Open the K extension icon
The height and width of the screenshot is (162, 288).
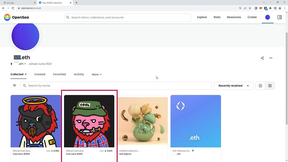[x=256, y=8]
